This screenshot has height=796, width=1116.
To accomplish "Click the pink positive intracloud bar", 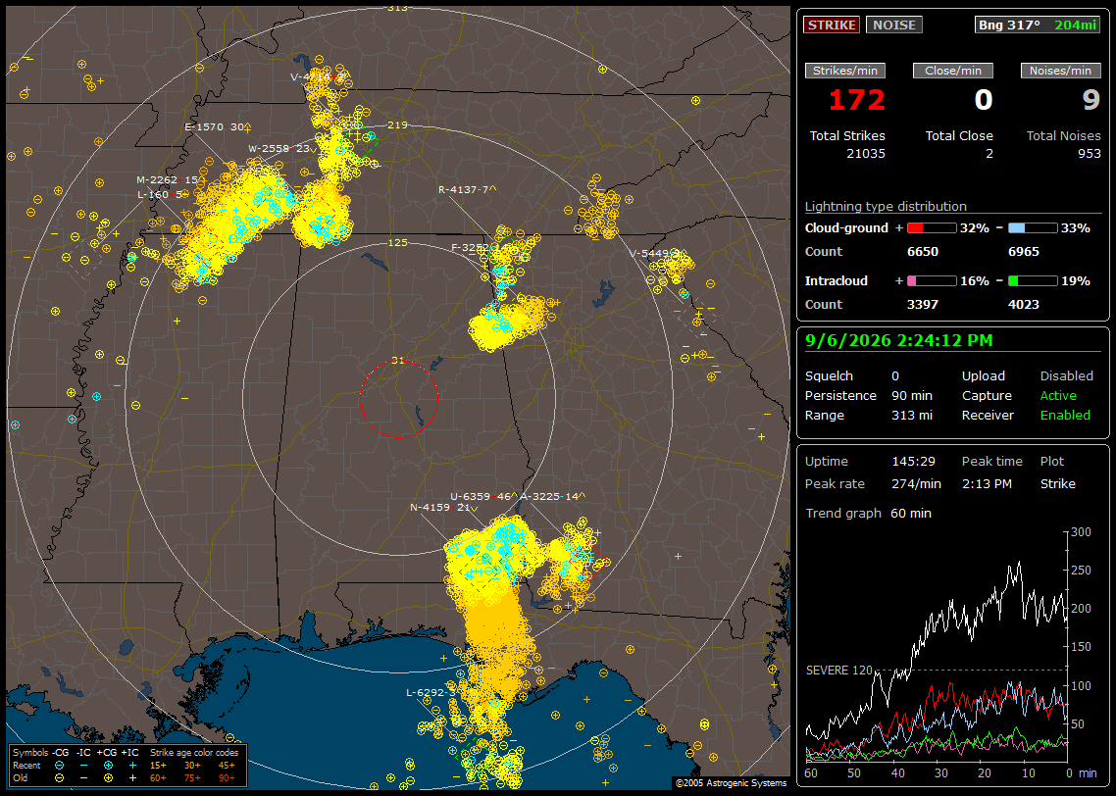I will coord(932,281).
